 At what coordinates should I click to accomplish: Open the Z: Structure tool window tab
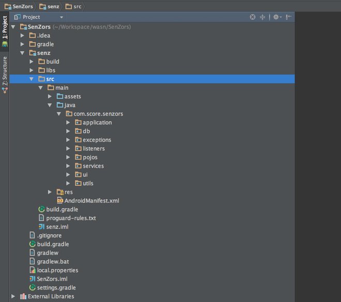(x=5, y=75)
